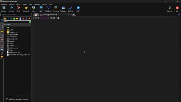The image size is (181, 102).
Task: Go to parent directory icon in SFTP toolbar
Action: [x=5, y=19]
